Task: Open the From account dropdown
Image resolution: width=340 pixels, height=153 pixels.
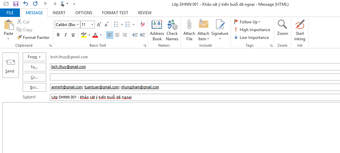Action: click(x=34, y=57)
